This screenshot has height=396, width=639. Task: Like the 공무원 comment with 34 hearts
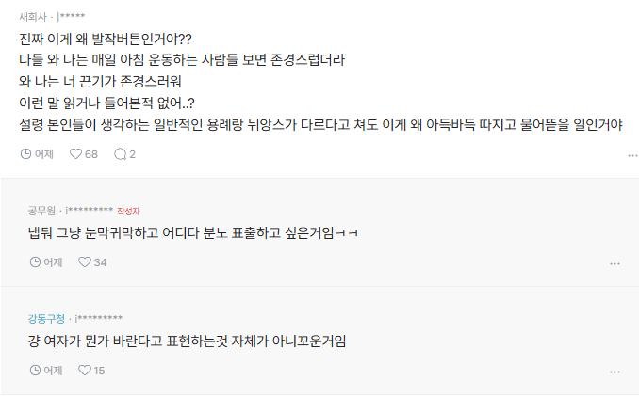(x=84, y=262)
